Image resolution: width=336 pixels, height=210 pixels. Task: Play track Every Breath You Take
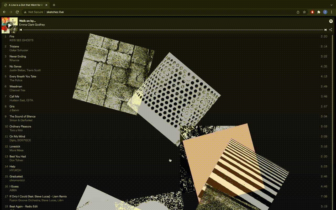[166, 78]
